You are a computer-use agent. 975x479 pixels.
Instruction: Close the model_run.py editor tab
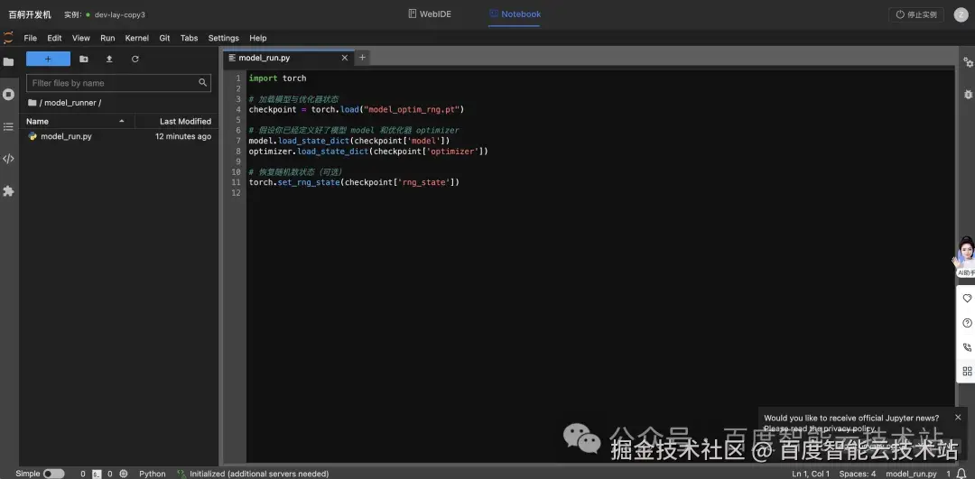[345, 58]
